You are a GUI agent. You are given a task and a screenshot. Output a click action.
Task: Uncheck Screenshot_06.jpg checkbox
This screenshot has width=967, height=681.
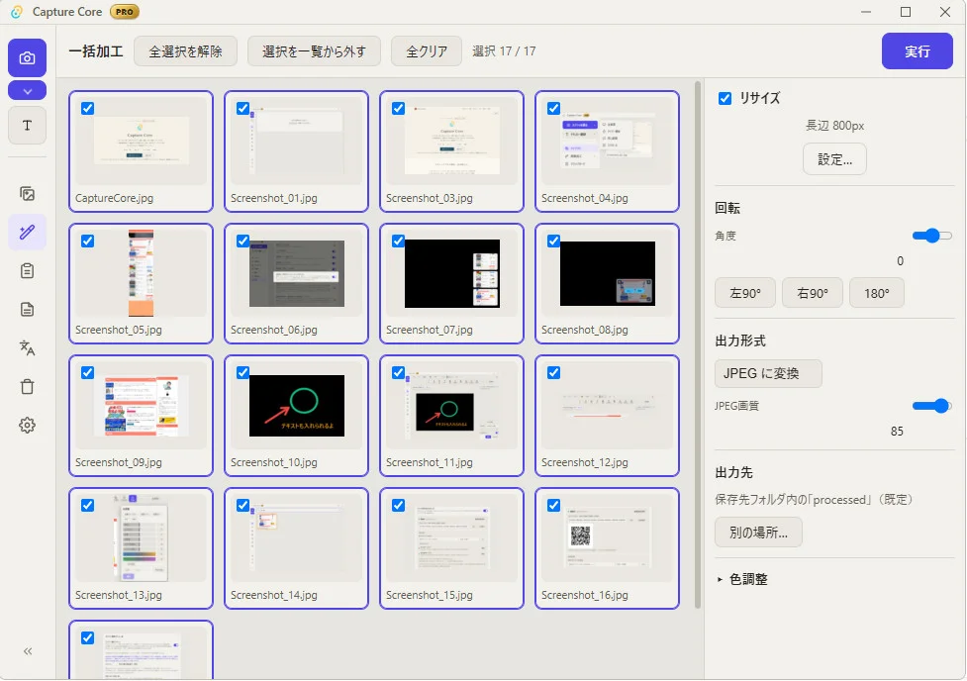tap(242, 241)
